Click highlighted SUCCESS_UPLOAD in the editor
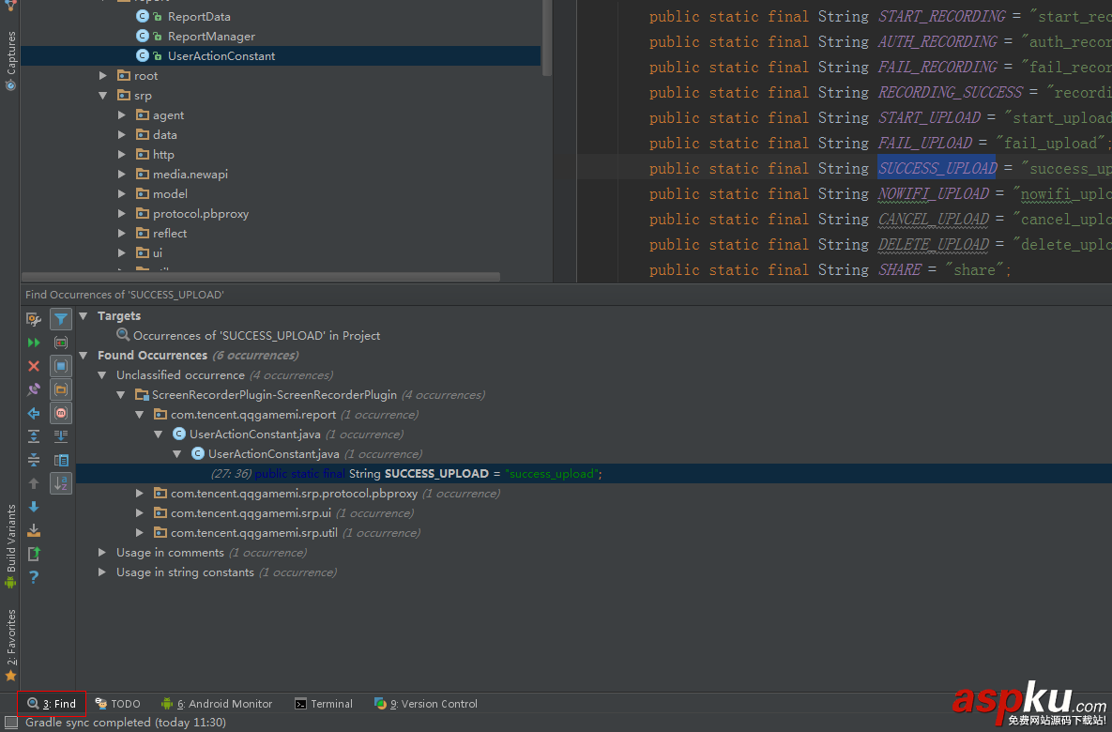The image size is (1112, 732). click(937, 168)
